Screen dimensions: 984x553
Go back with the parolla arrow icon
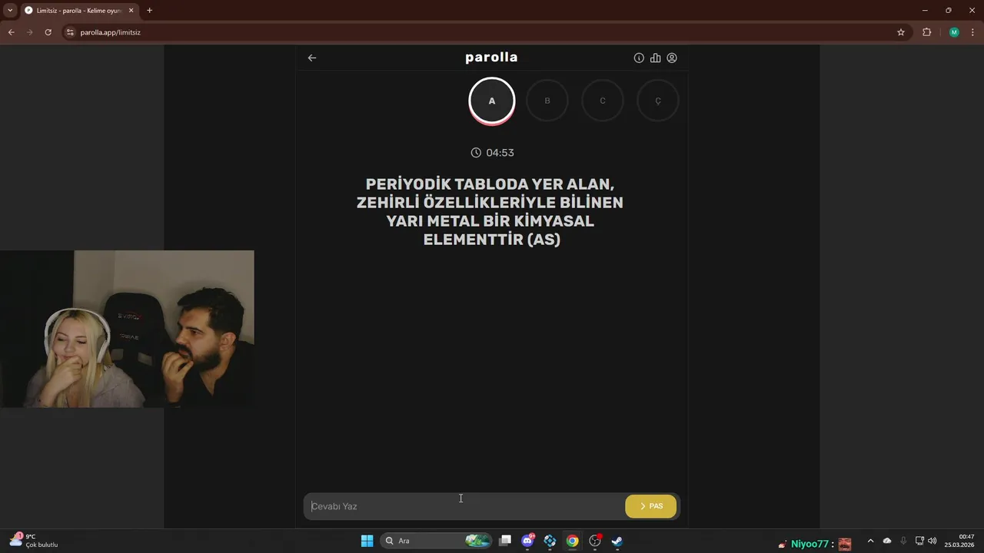tap(312, 58)
